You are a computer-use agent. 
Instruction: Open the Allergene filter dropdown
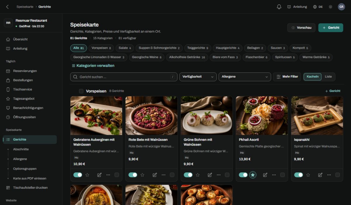click(245, 77)
